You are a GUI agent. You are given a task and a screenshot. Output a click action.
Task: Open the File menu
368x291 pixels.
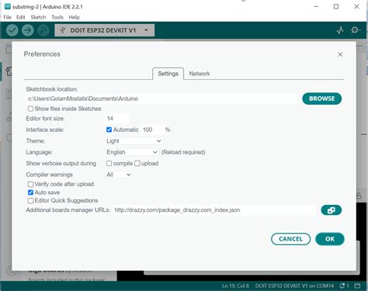coord(7,17)
